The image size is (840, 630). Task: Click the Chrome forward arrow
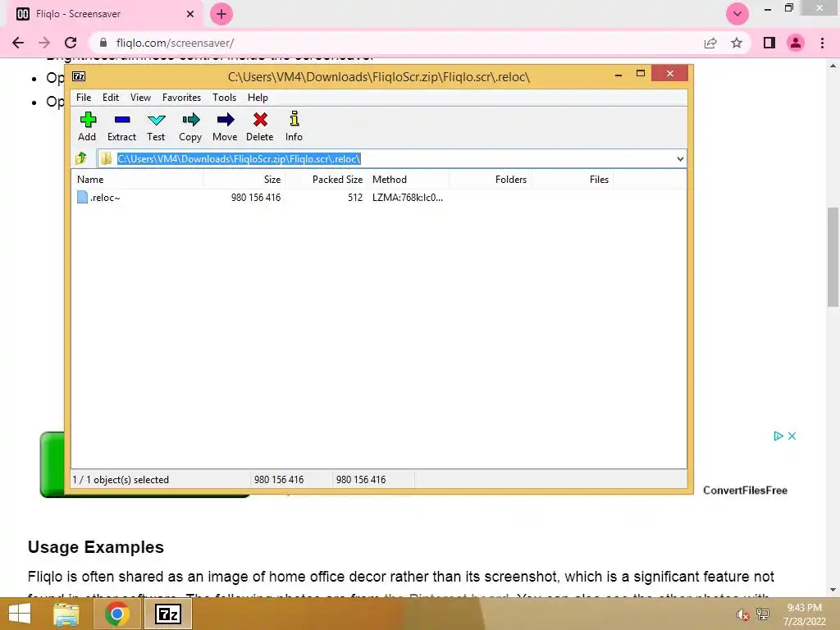coord(44,43)
